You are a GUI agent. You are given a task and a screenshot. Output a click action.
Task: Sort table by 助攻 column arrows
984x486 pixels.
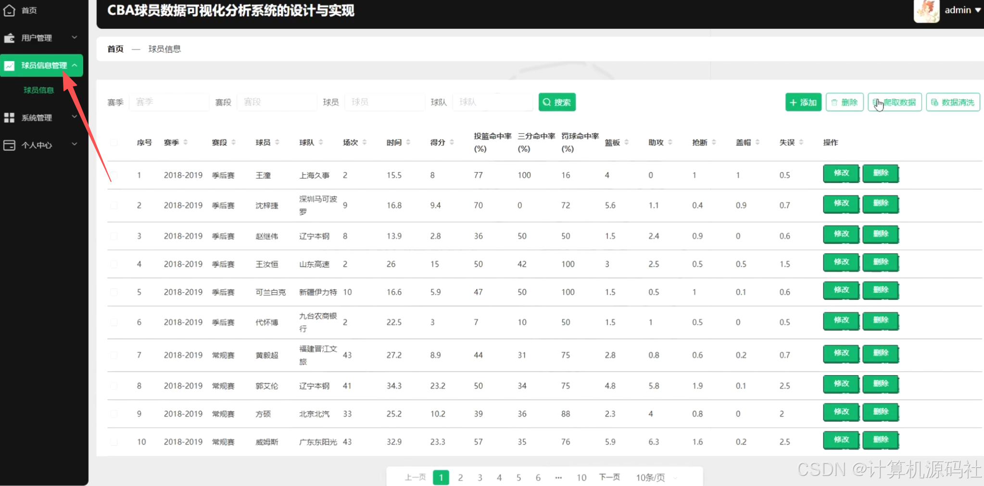click(x=670, y=142)
